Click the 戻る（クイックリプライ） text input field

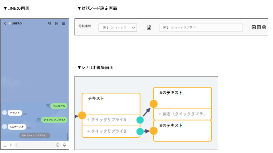[x=201, y=27]
